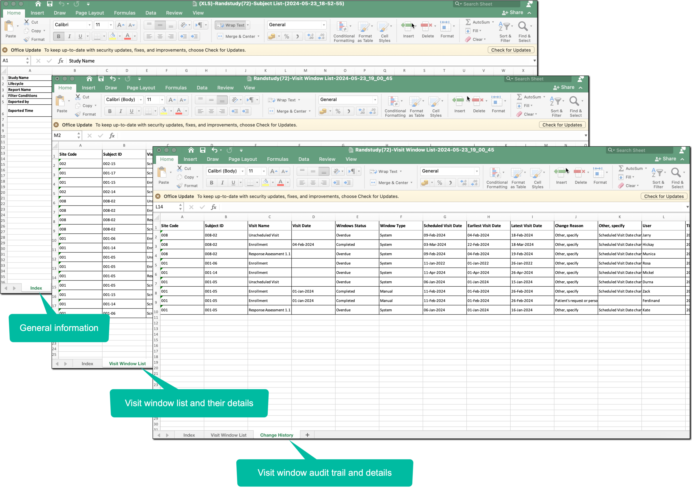The width and height of the screenshot is (692, 504).
Task: Toggle Underline in the front window ribbon
Action: point(233,182)
